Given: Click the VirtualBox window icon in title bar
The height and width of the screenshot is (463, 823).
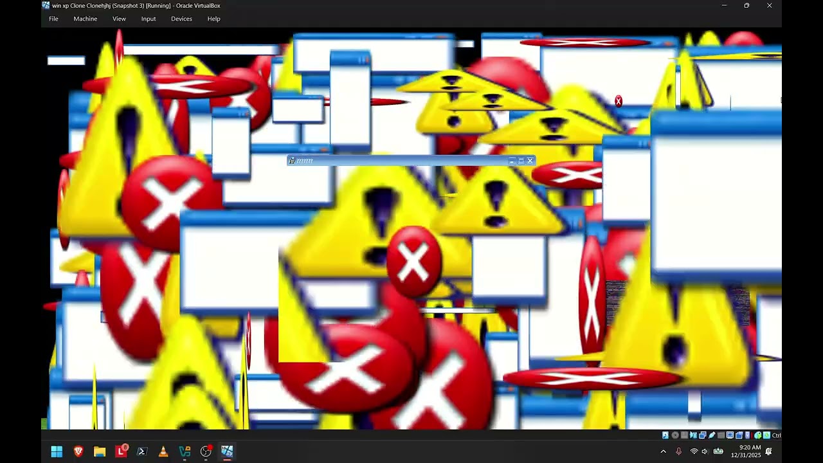Looking at the screenshot, I should [x=46, y=5].
